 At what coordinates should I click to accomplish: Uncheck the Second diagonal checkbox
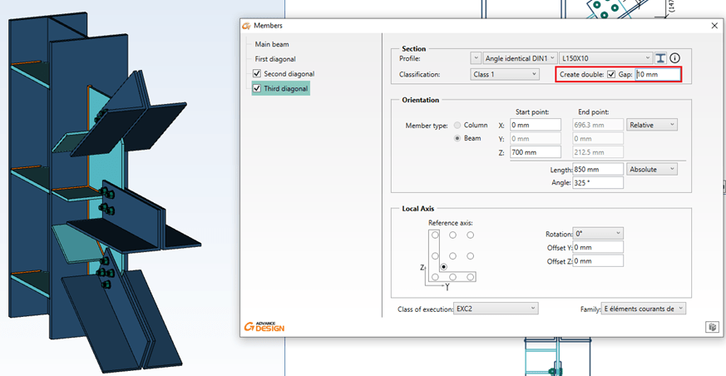pos(257,74)
